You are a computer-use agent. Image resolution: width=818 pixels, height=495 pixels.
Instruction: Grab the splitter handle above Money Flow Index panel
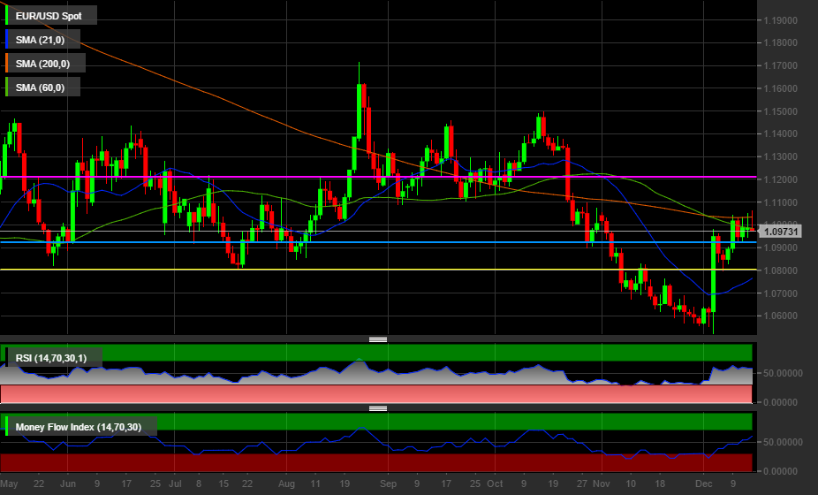tap(378, 408)
